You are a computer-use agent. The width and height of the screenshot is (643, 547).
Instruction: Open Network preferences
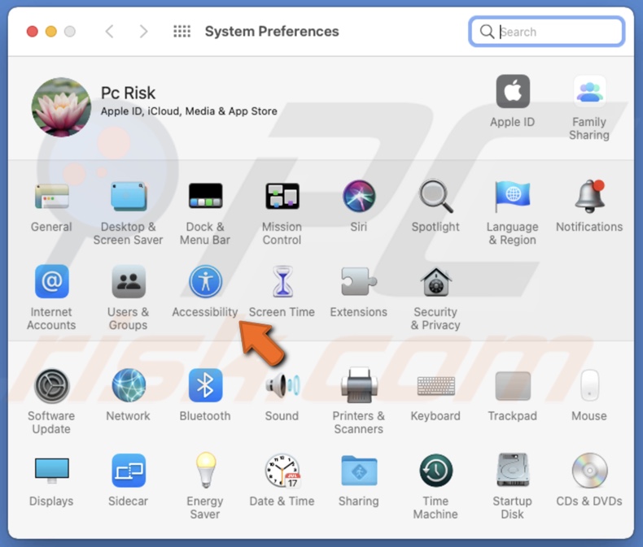(x=129, y=385)
